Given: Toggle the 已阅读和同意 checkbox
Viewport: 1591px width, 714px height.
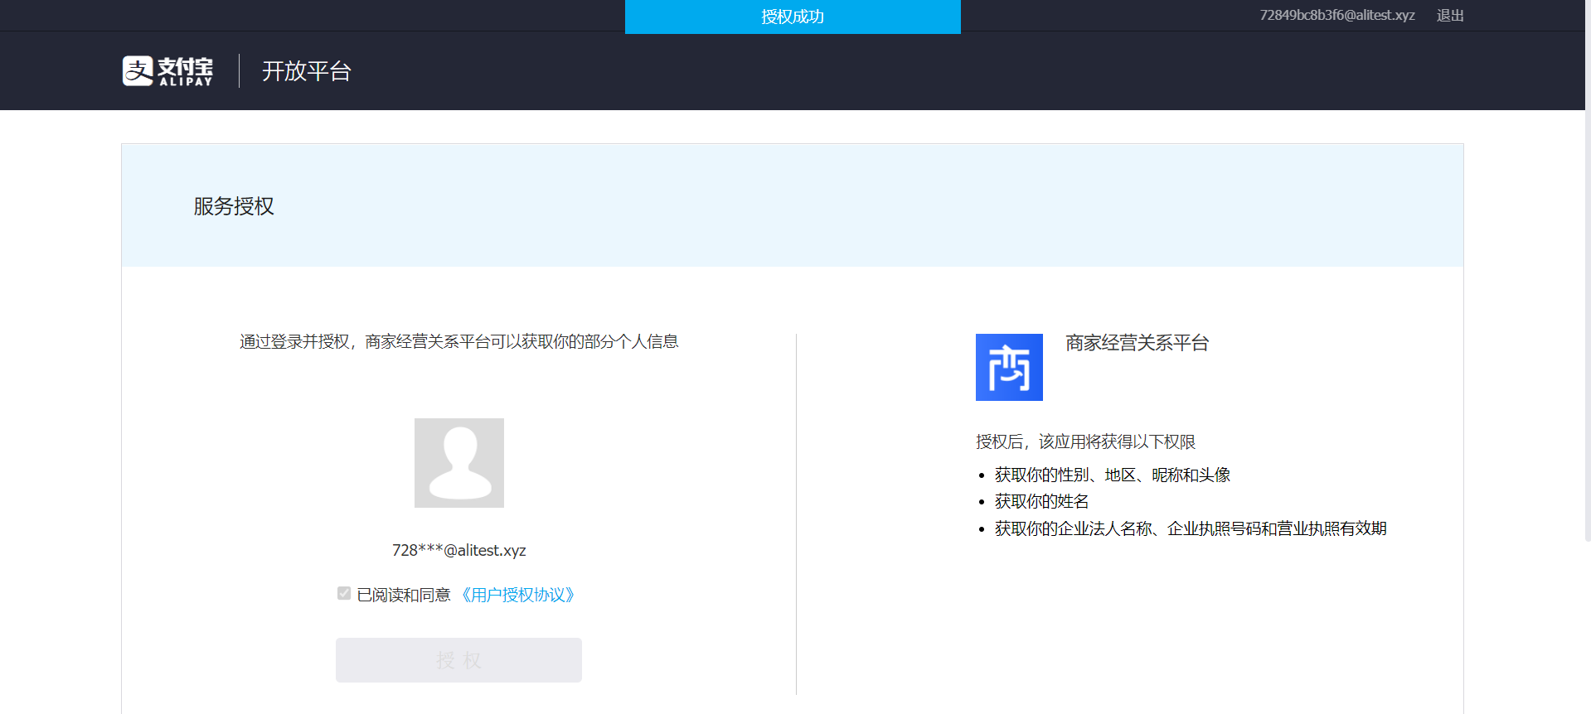Looking at the screenshot, I should (344, 593).
